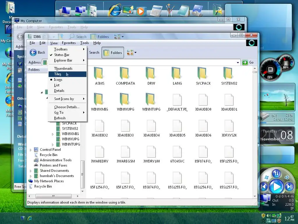Image resolution: width=298 pixels, height=224 pixels.
Task: Open the Edit menu in I386 window
Action: click(42, 43)
